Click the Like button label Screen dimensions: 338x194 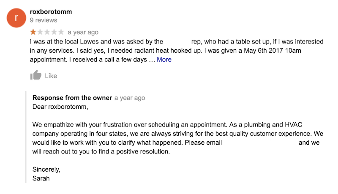(x=51, y=76)
